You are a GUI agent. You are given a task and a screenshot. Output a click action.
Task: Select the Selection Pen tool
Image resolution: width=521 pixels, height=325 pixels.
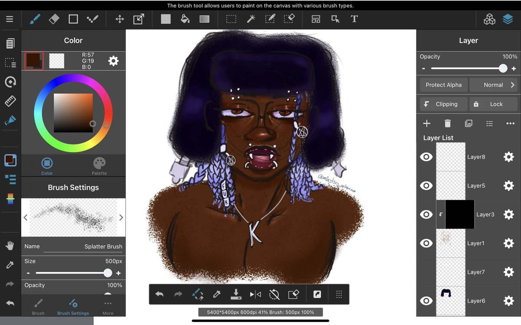click(x=270, y=19)
